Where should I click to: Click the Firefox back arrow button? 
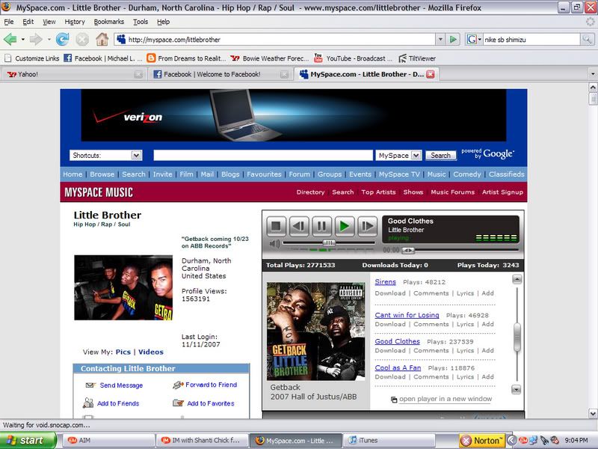click(x=10, y=39)
